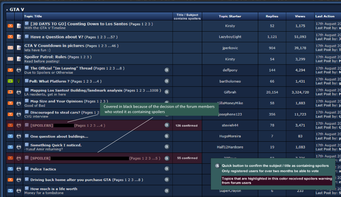Click the newest-post arrow icon before Have a Question about V?

click(x=27, y=36)
